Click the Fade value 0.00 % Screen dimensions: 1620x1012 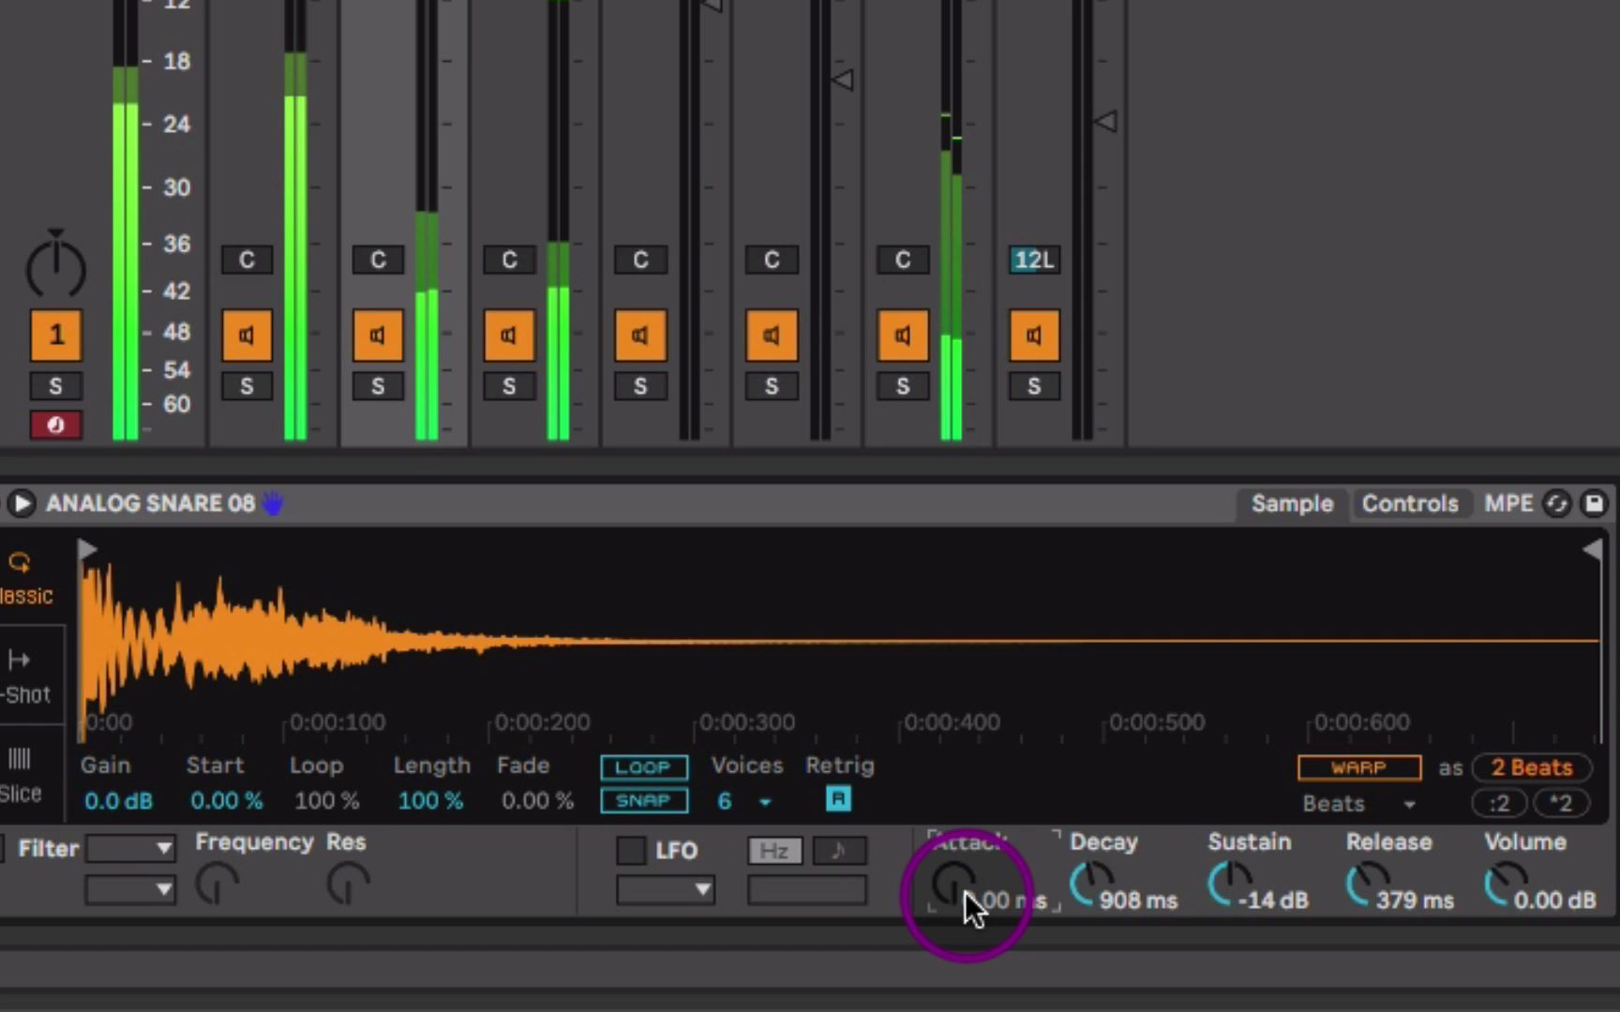tap(536, 801)
